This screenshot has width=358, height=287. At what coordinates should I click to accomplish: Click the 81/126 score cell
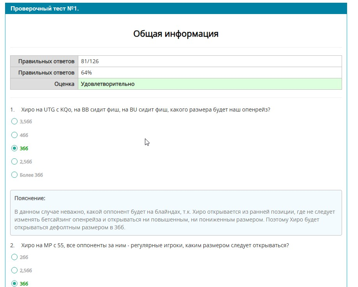coord(210,61)
